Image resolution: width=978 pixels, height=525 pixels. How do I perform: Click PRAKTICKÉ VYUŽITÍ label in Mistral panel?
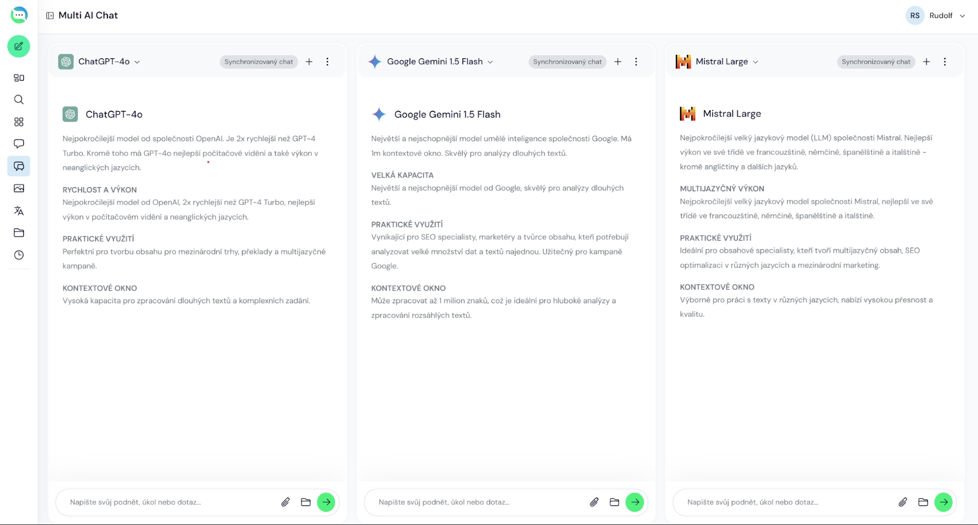pos(716,238)
